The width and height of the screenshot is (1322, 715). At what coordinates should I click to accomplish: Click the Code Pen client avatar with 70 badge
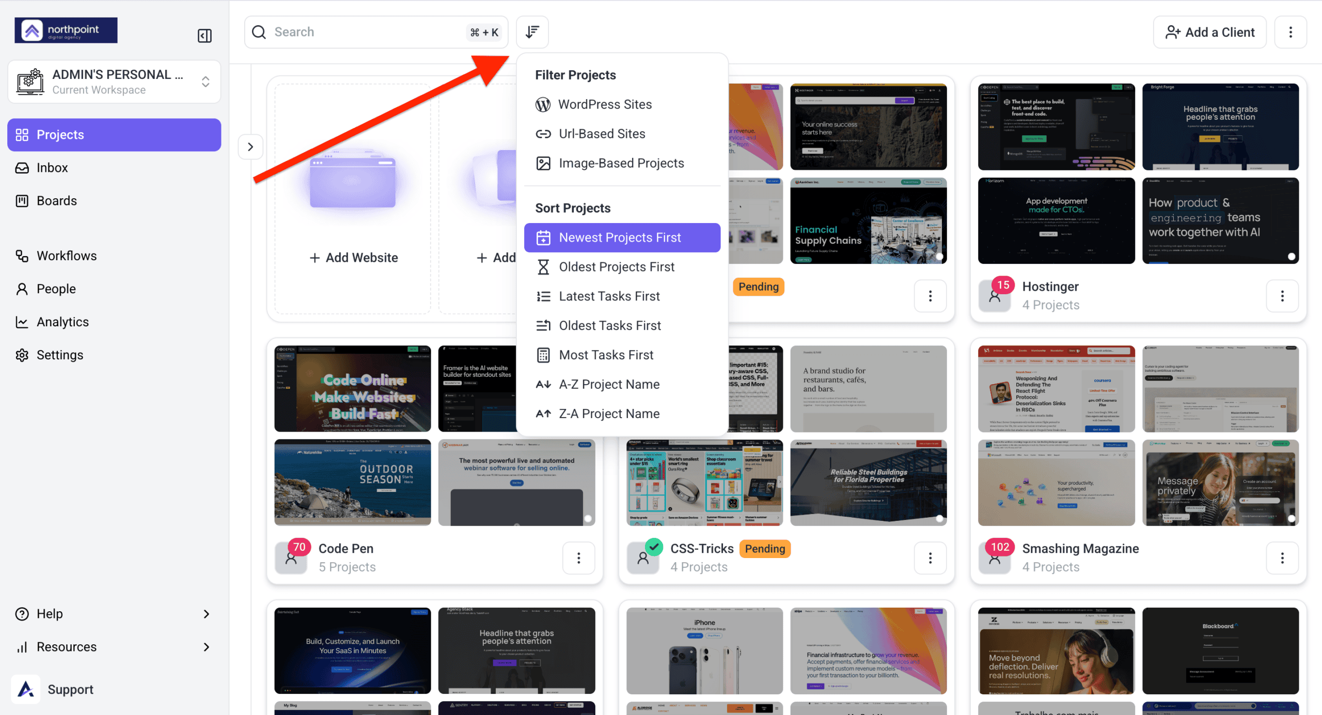pos(292,557)
